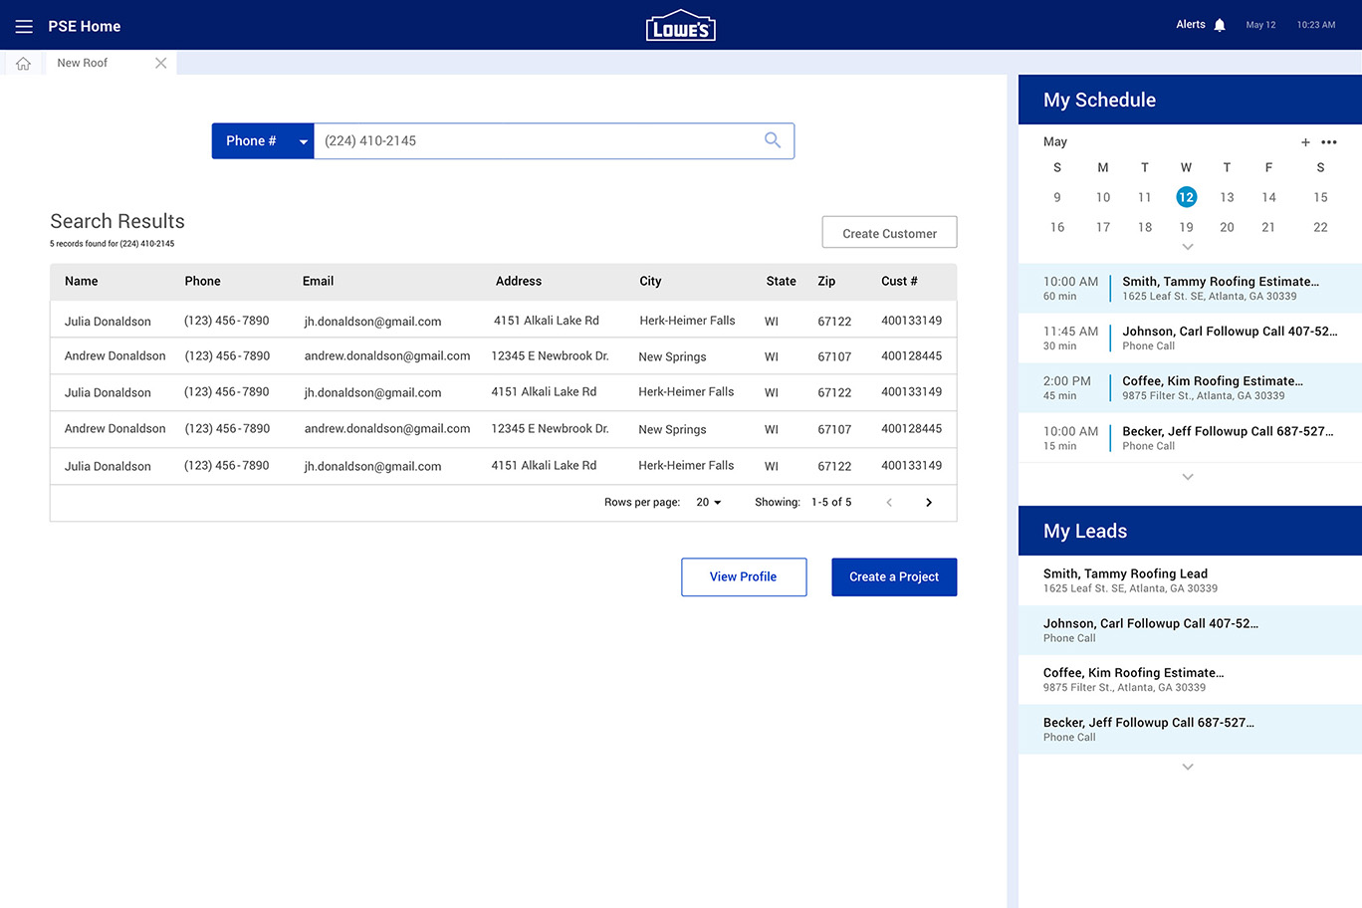The image size is (1362, 908).
Task: Click the My Schedule panel header
Action: (x=1190, y=100)
